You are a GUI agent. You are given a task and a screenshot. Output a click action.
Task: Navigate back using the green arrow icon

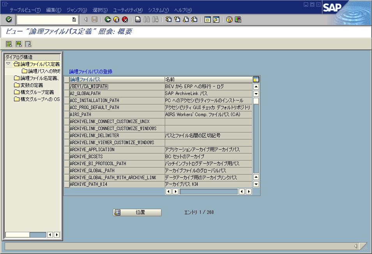108,19
